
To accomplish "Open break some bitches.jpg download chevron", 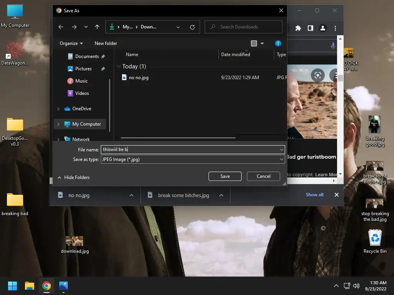I will pos(221,195).
